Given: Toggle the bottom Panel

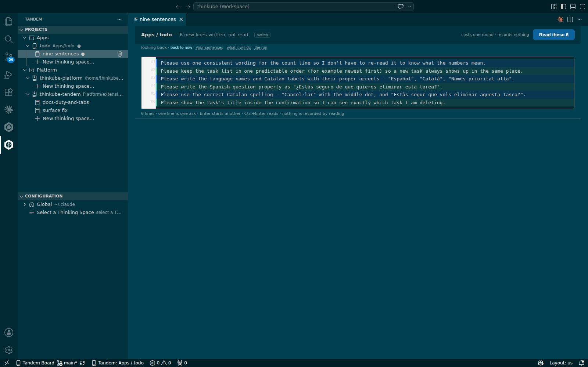Looking at the screenshot, I should point(573,7).
